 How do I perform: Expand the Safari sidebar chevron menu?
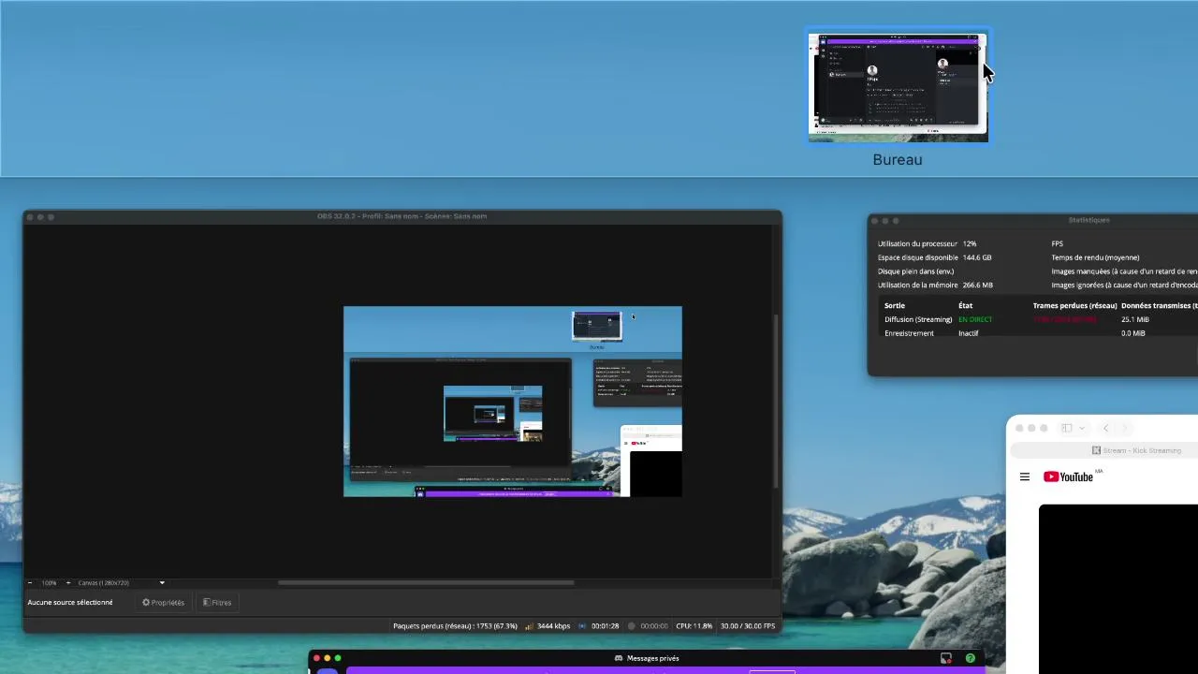click(x=1082, y=428)
